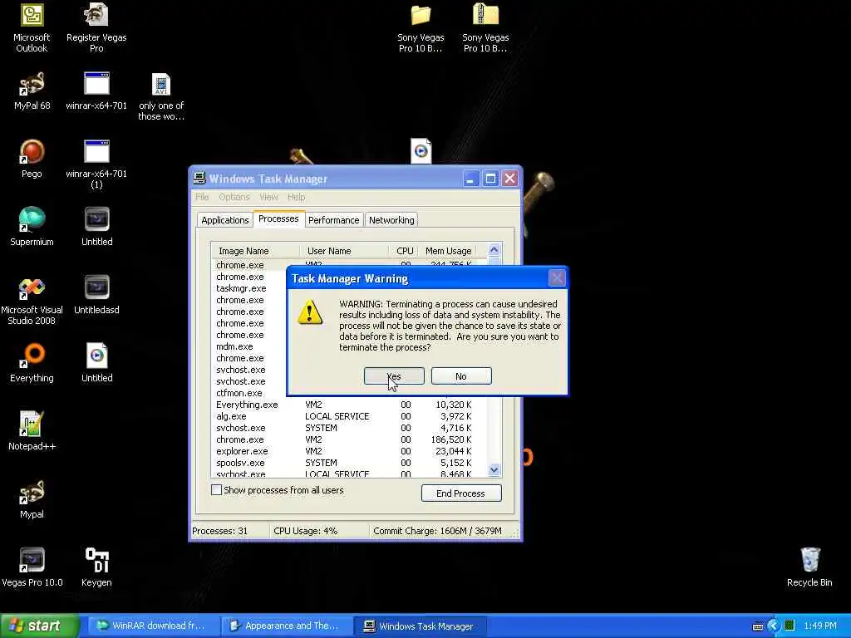Cancel termination with No button
The width and height of the screenshot is (851, 638).
click(461, 376)
